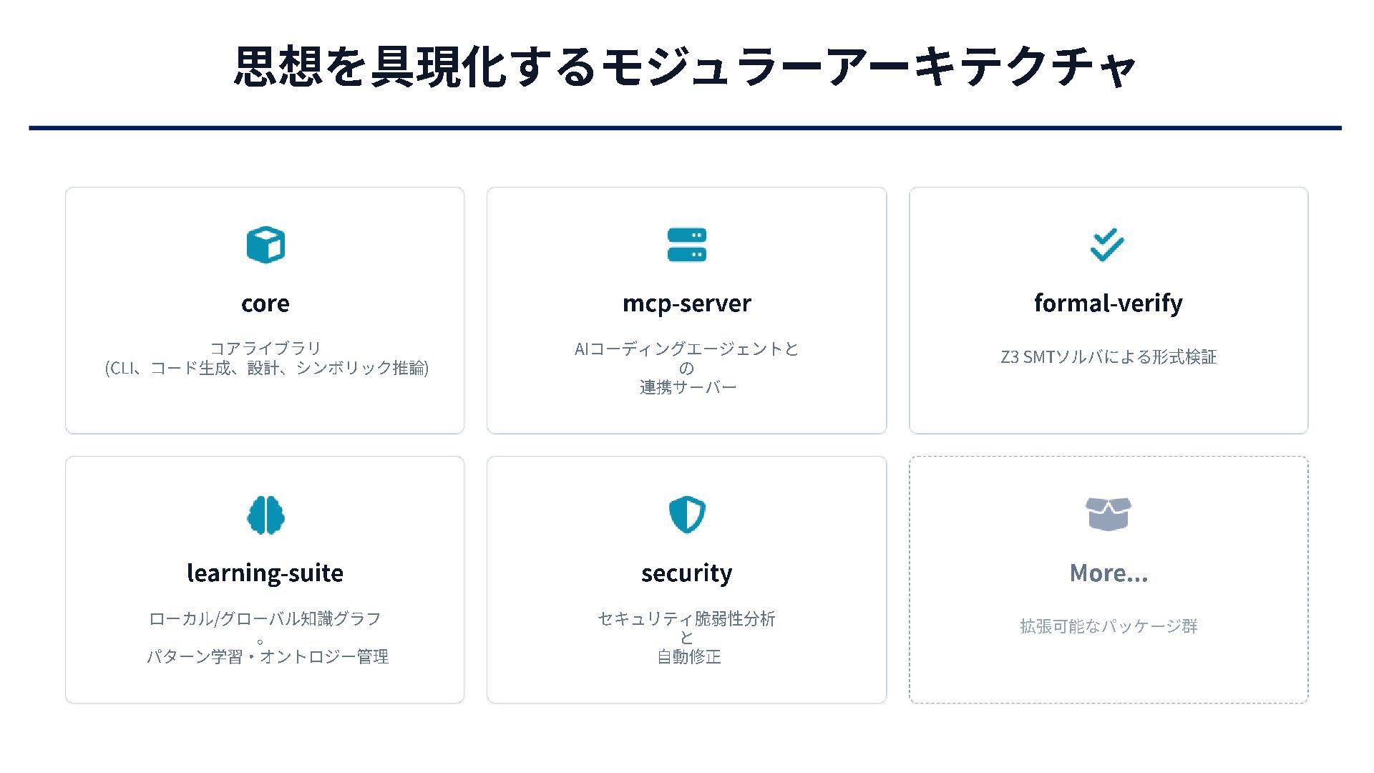Click the slide title 思想を具現化するモジュラーアーキテクチャ
The height and width of the screenshot is (773, 1374).
(x=685, y=67)
